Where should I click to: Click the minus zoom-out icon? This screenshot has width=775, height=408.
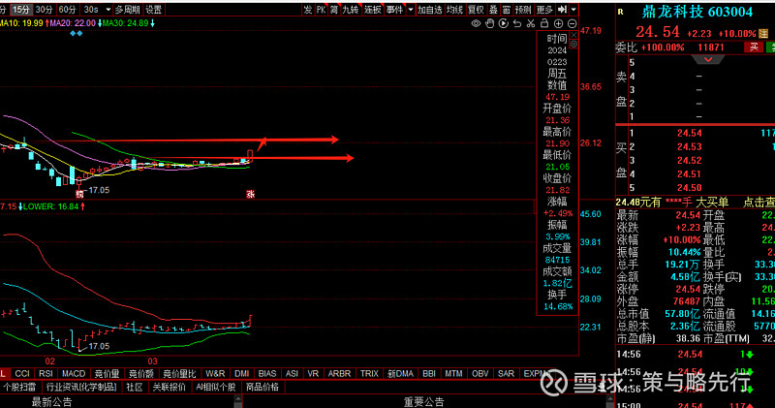coord(572,23)
